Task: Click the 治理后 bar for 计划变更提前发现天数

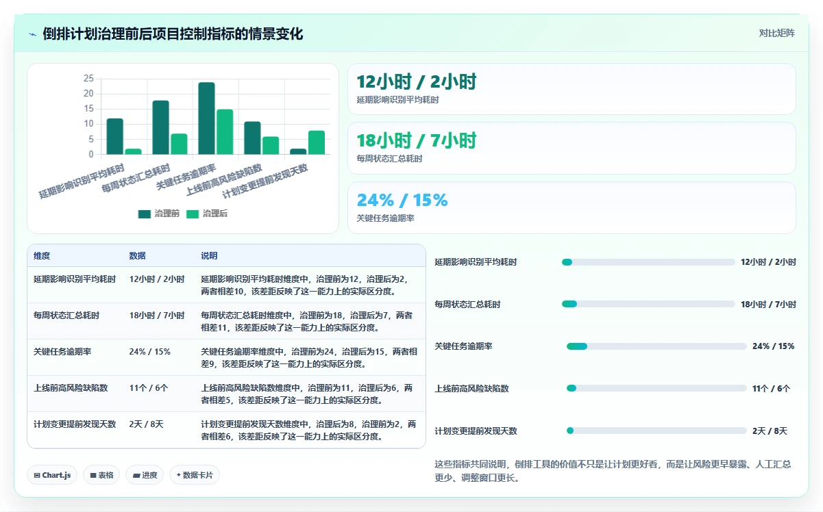Action: click(x=317, y=142)
